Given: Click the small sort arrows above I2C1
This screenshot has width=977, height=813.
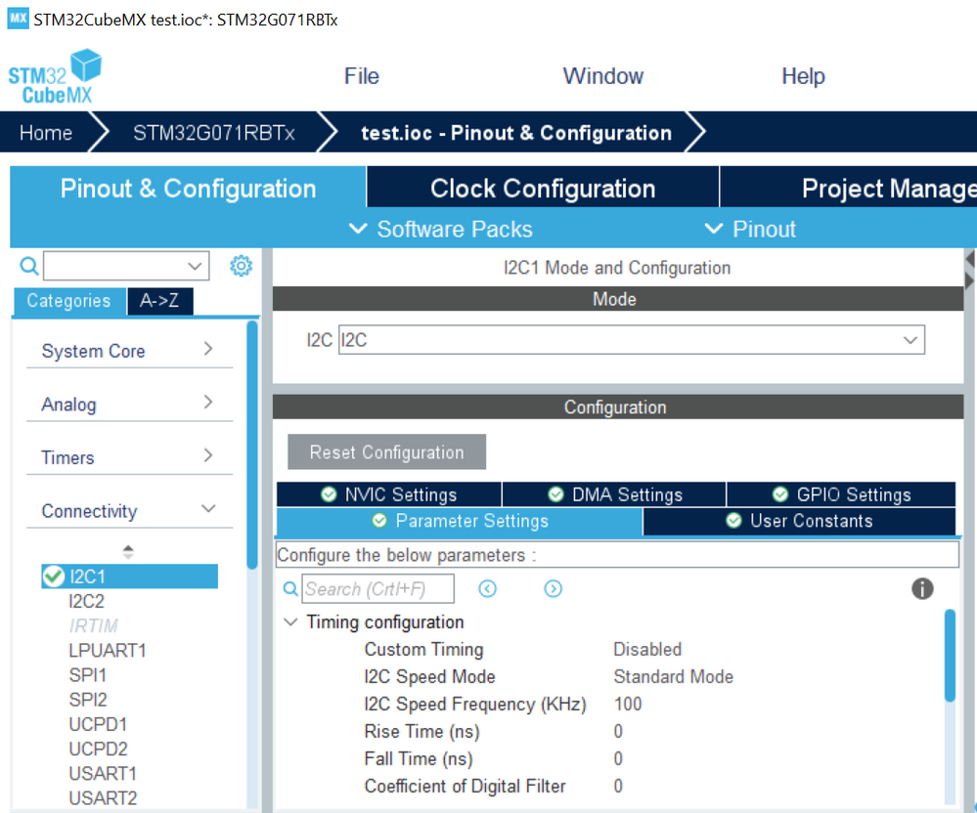Looking at the screenshot, I should (128, 551).
